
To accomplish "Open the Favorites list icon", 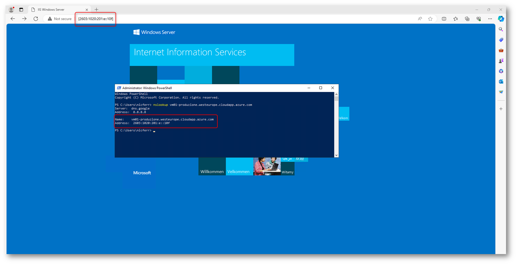I will tap(455, 19).
